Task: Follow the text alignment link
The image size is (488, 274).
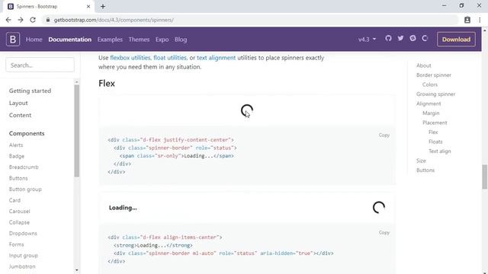Action: tap(216, 58)
